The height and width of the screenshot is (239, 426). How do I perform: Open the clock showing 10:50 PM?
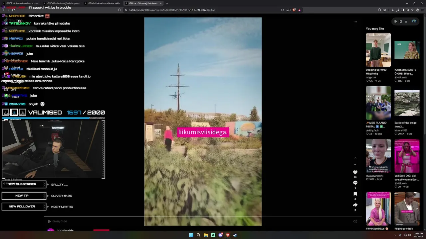418,235
